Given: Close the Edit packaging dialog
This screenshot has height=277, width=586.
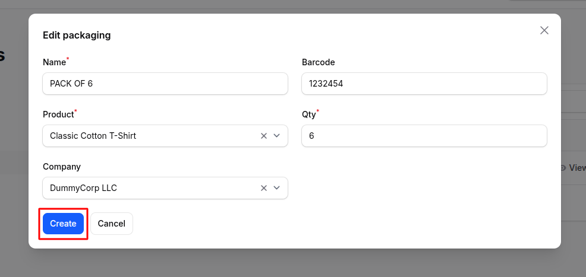Looking at the screenshot, I should click(544, 30).
